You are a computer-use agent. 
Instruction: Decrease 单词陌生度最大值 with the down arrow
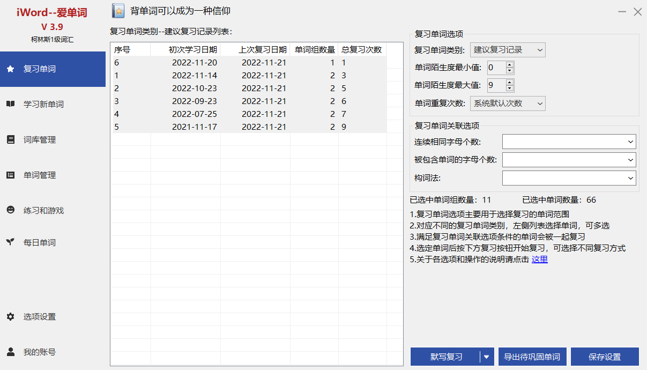click(509, 88)
